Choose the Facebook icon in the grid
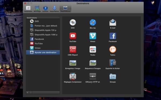Screen dimensions: 161x100 [x=113, y=36]
